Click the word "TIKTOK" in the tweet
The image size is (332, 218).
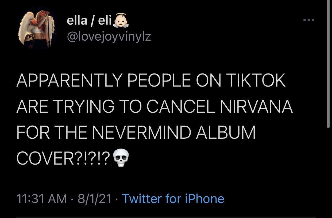[x=256, y=80]
